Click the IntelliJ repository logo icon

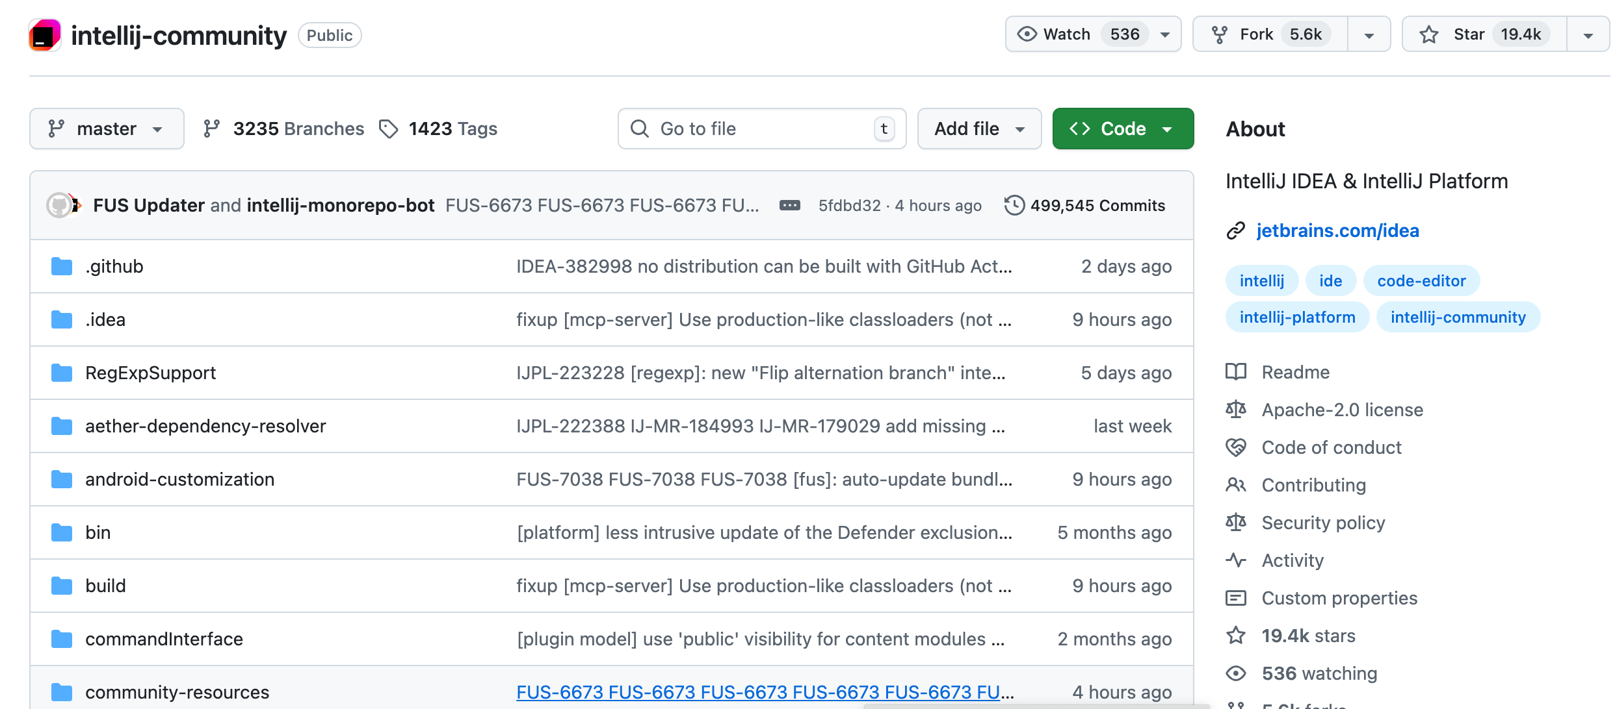[x=45, y=35]
